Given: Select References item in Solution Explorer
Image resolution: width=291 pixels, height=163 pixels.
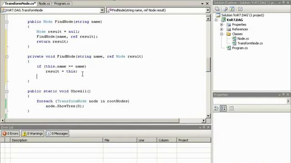Looking at the screenshot, I should tap(240, 29).
